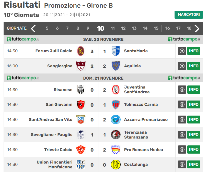Viewport: 207px width, 174px height.
Task: Open INFO for Union Fincantieri Monfalcone match
Action: tap(194, 165)
